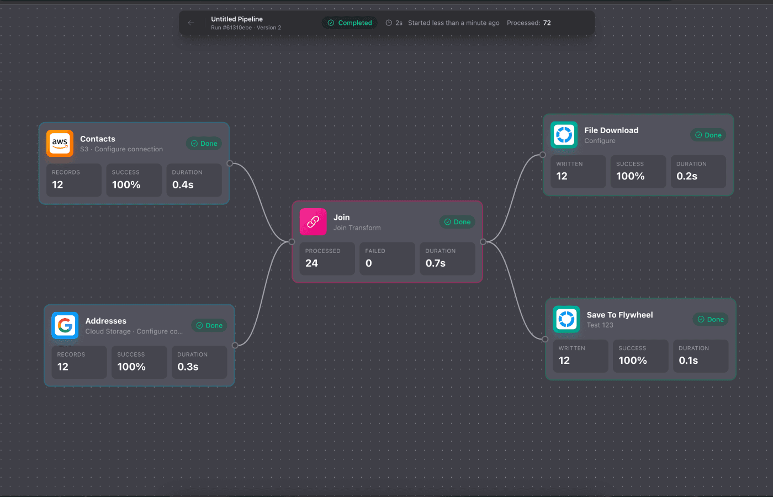Expand truncated Configure text on Addresses node
Viewport: 773px width, 497px height.
click(134, 331)
